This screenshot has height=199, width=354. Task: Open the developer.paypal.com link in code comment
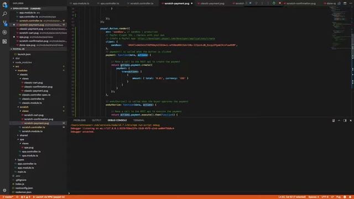(176, 39)
